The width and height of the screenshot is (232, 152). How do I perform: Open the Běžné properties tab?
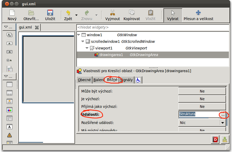pyautogui.click(x=112, y=80)
